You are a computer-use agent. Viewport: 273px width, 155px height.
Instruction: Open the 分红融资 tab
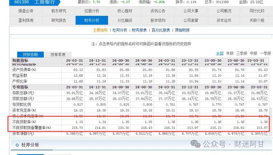(x=125, y=20)
